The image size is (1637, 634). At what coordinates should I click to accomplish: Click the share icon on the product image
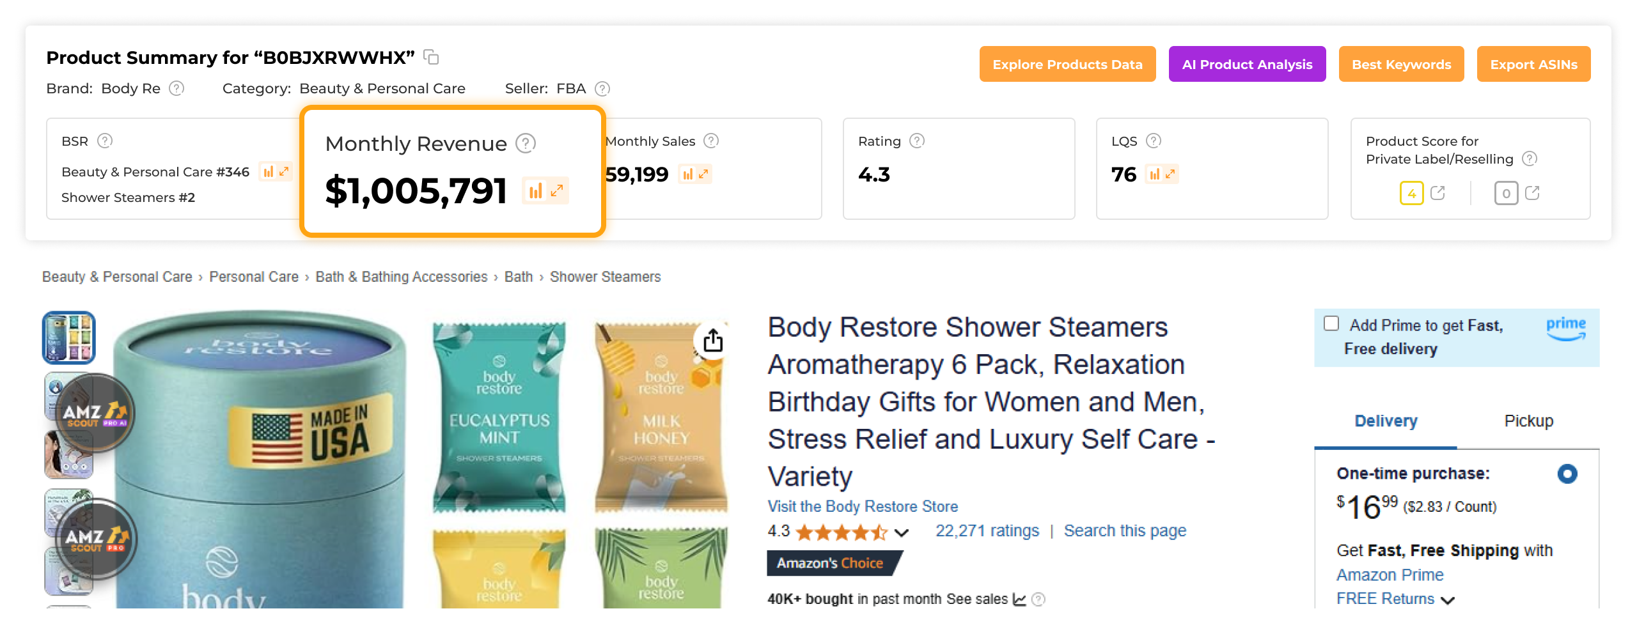(712, 339)
